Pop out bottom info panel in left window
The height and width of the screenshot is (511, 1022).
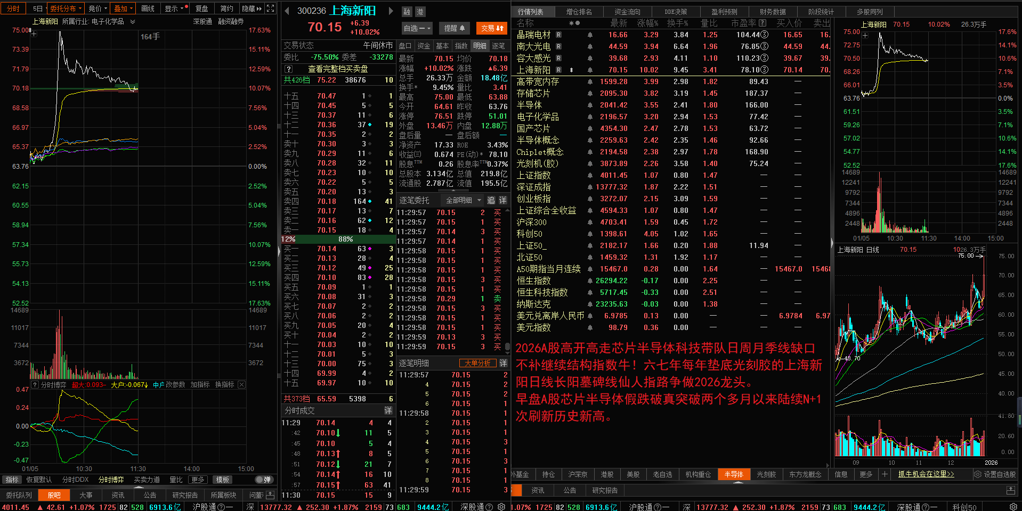click(x=270, y=495)
